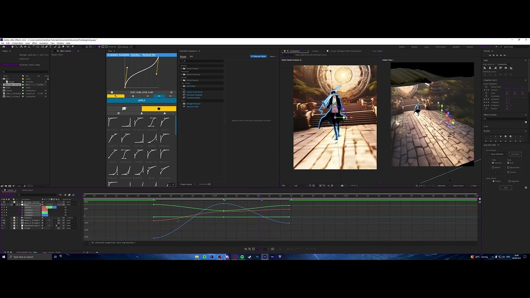Select the Organized radio button
This screenshot has height=298, width=530.
[509, 181]
